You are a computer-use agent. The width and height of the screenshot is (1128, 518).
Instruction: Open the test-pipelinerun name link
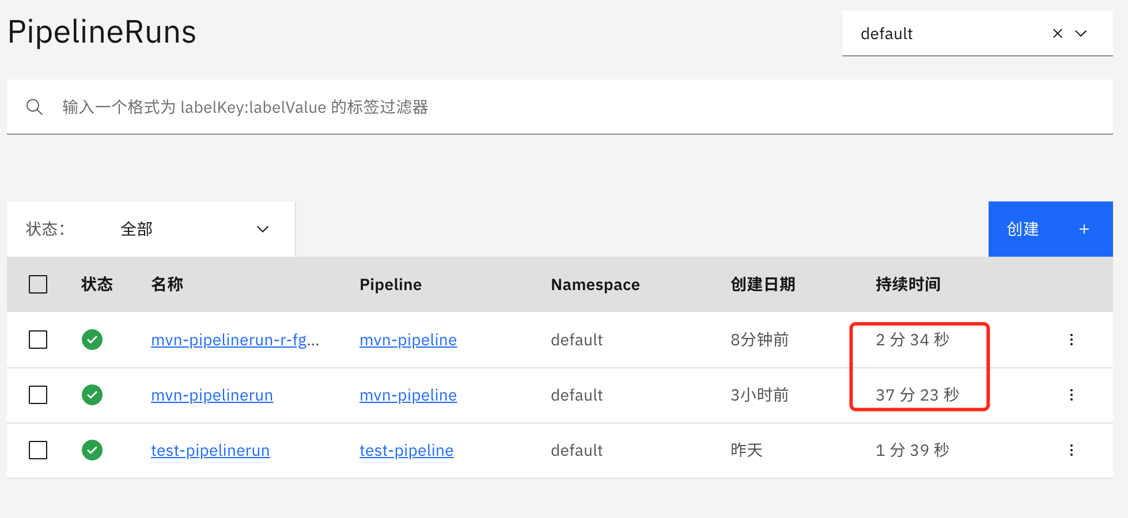[x=210, y=451]
